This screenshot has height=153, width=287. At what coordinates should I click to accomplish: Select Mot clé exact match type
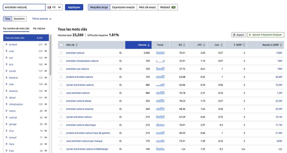click(x=147, y=7)
